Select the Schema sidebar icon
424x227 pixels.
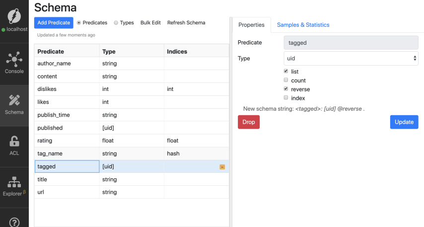click(14, 100)
